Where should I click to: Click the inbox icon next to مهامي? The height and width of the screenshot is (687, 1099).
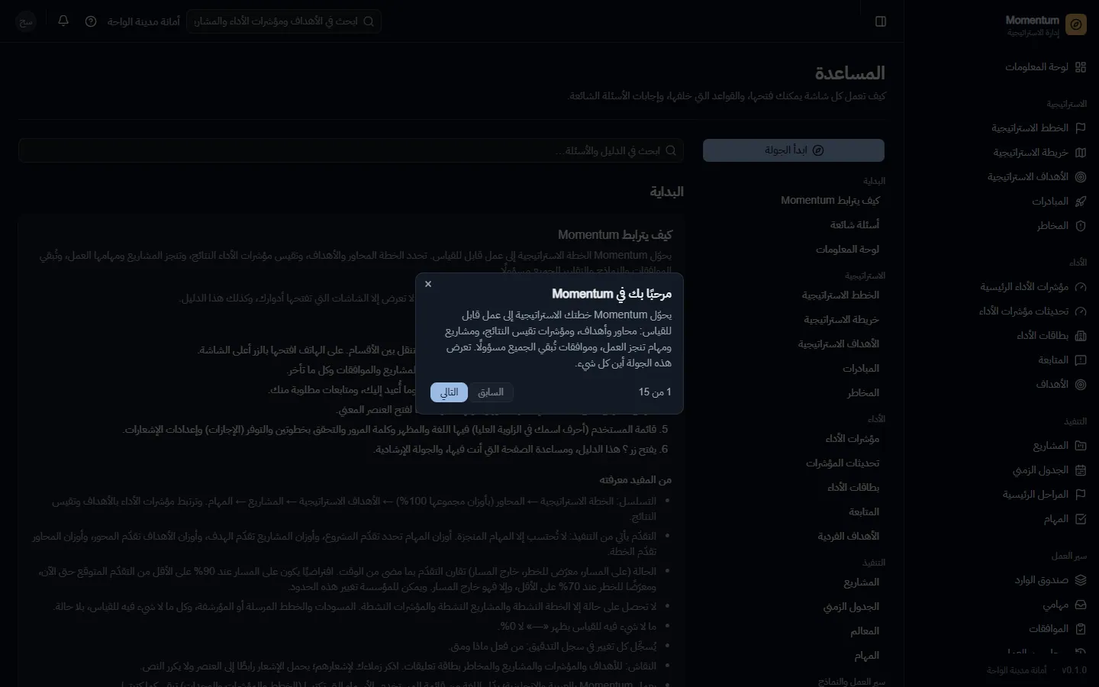(x=1080, y=605)
